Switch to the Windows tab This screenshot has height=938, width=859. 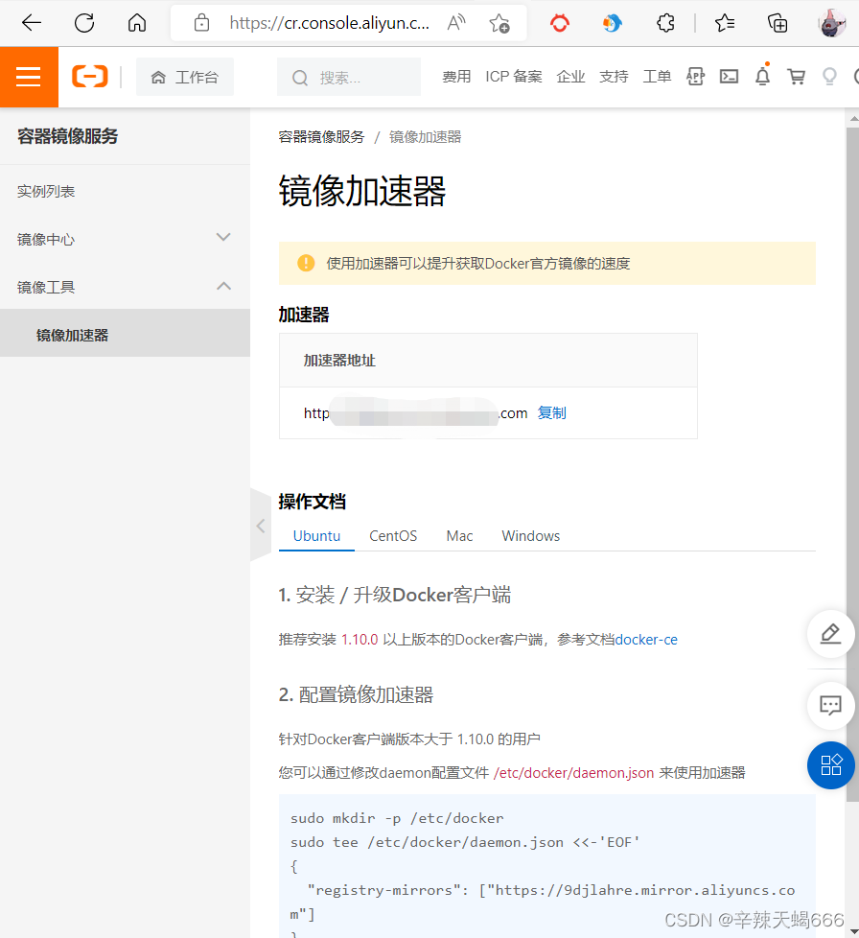tap(531, 536)
